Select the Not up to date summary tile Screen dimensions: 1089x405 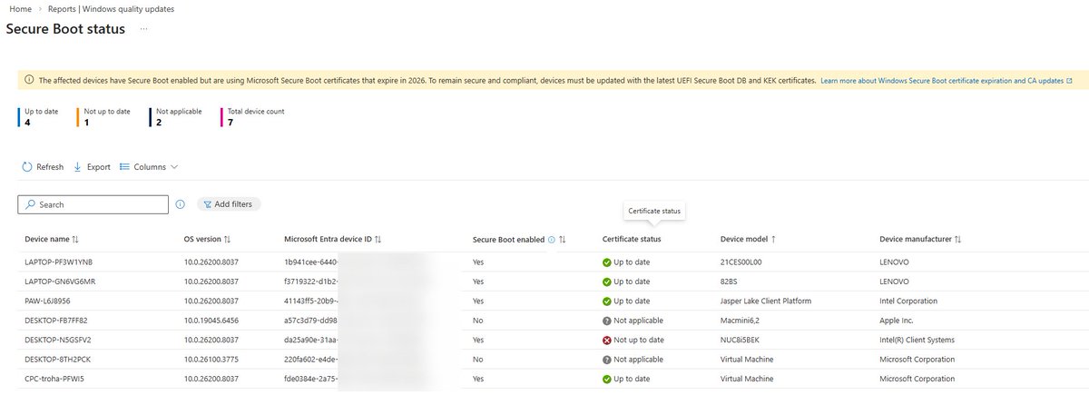coord(103,116)
